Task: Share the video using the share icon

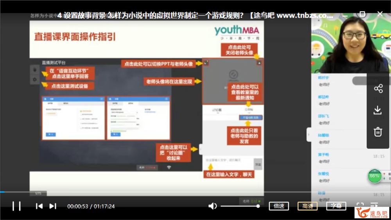Action: point(378,89)
